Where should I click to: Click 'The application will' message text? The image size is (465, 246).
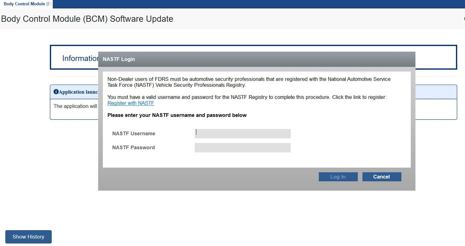(75, 106)
